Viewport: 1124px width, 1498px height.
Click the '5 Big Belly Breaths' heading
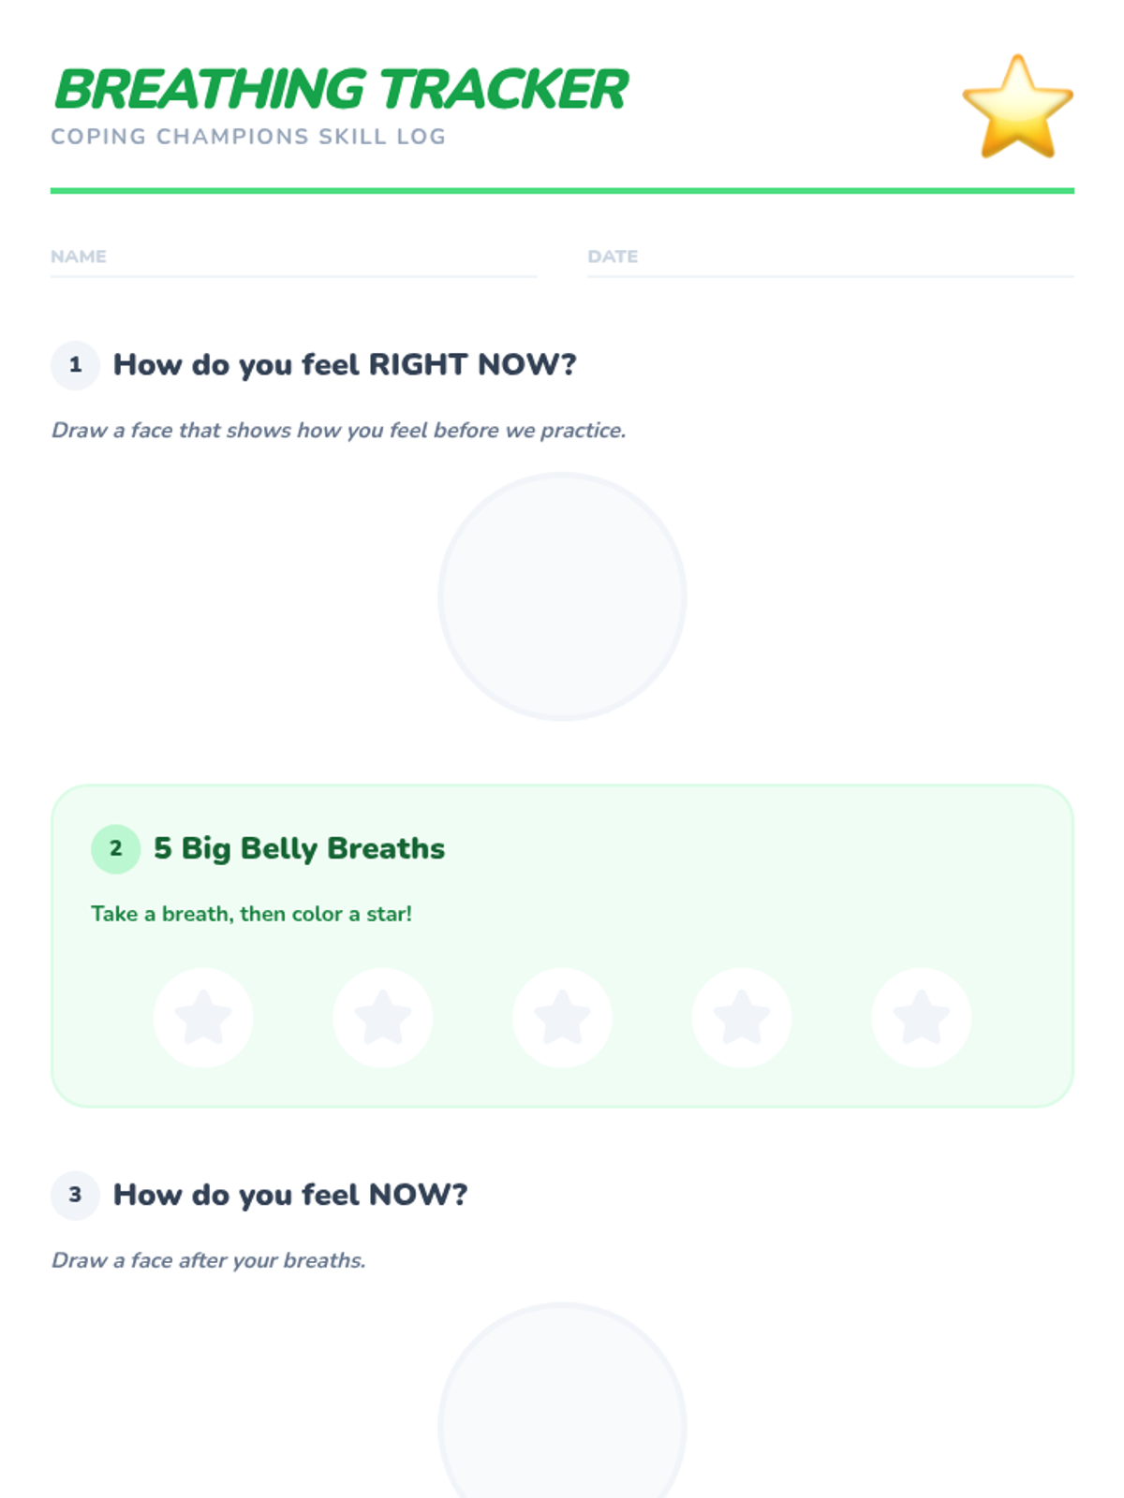pyautogui.click(x=300, y=848)
